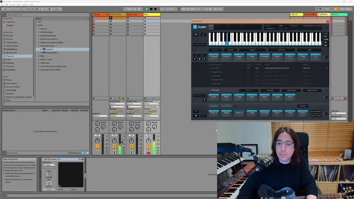Open the Sounds category in browser

[x=9, y=35]
